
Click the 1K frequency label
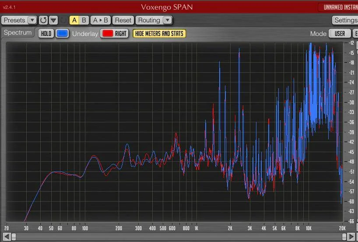pyautogui.click(x=197, y=228)
